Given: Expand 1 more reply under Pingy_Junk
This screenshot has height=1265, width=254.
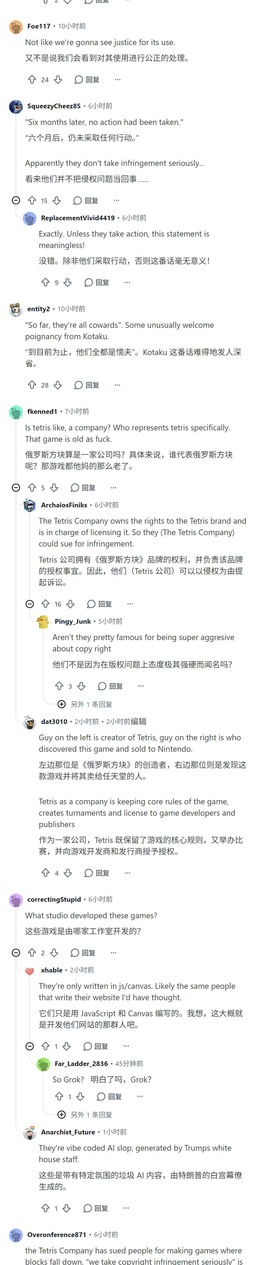Looking at the screenshot, I should click(x=85, y=704).
